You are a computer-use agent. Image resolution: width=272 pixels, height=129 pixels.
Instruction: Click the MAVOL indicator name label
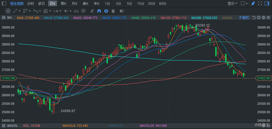click(x=12, y=126)
